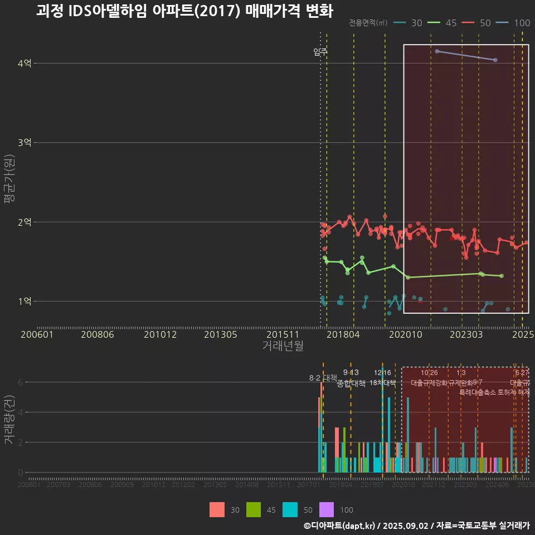Select the purple 100㎡ swatch in bottom legend

click(327, 510)
